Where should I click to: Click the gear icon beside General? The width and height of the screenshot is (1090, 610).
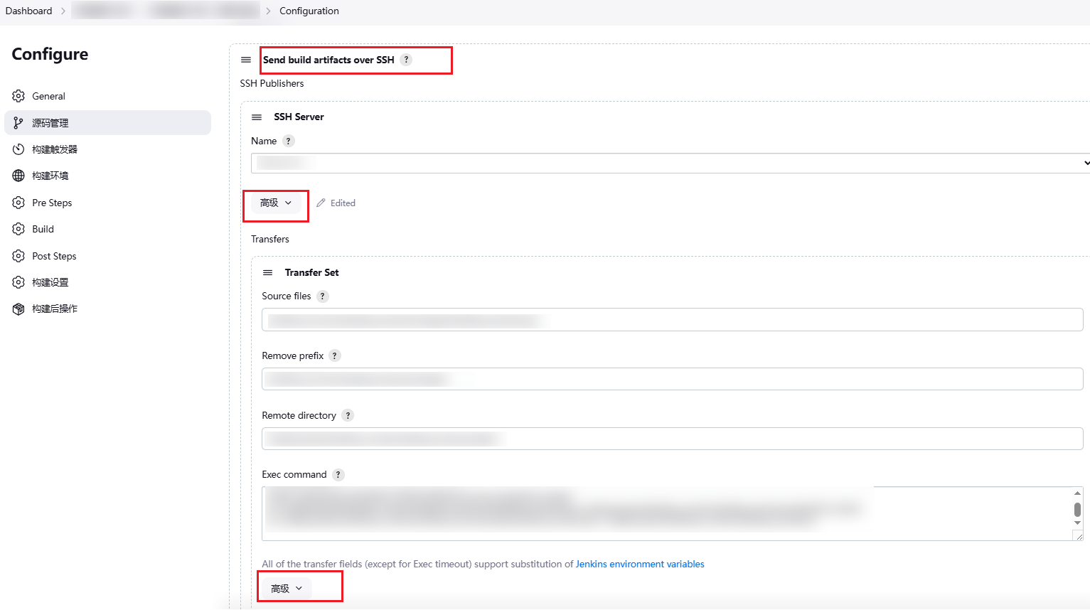point(19,96)
